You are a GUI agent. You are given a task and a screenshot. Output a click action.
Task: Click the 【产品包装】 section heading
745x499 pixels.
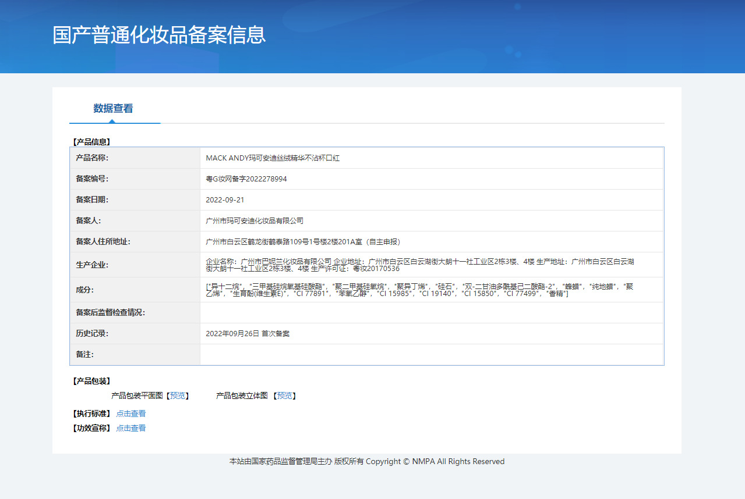click(91, 381)
